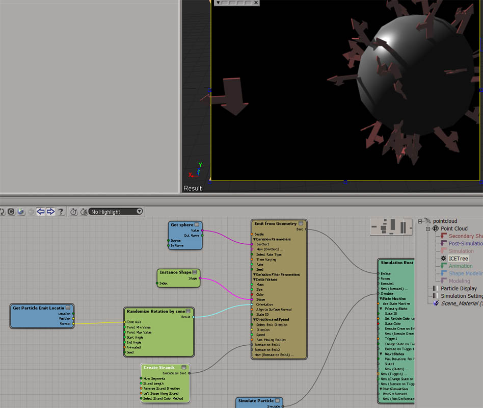Click the C icon in ICE toolbar
The image size is (483, 408).
pos(11,212)
